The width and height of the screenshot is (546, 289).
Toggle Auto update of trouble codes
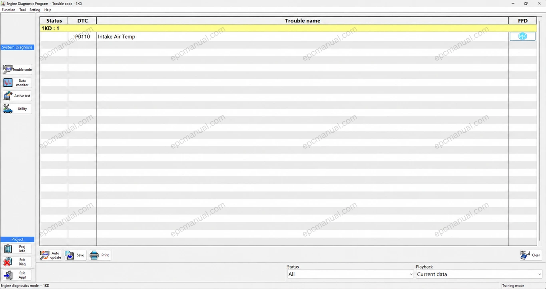tap(51, 255)
